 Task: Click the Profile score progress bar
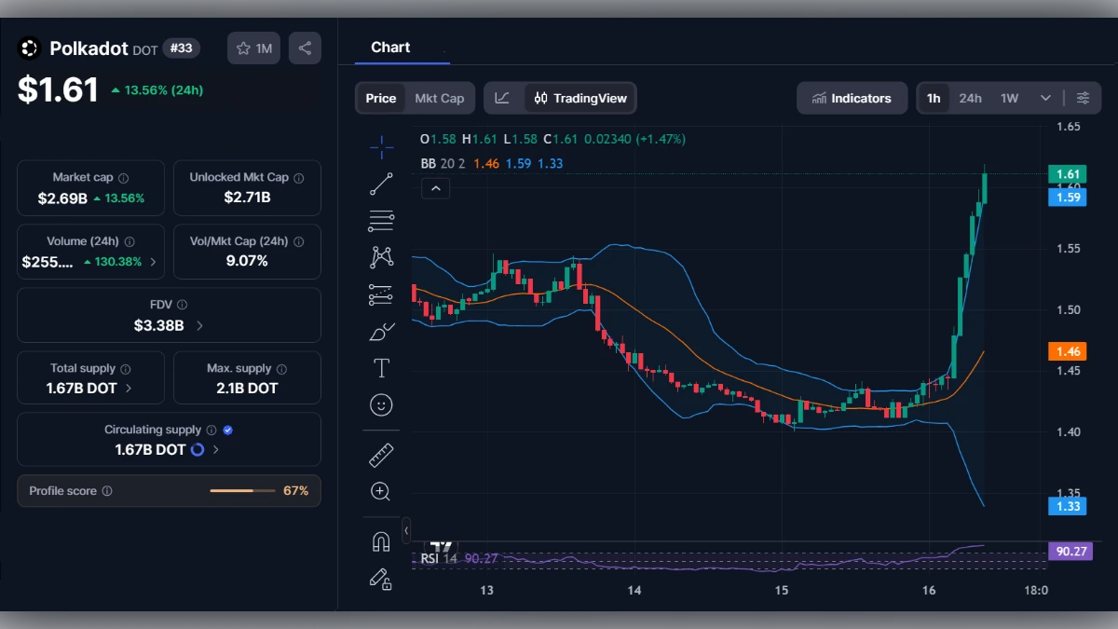(x=242, y=491)
